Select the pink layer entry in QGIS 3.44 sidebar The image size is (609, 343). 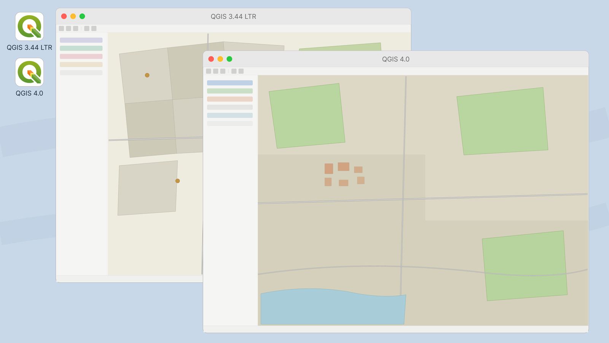[81, 56]
